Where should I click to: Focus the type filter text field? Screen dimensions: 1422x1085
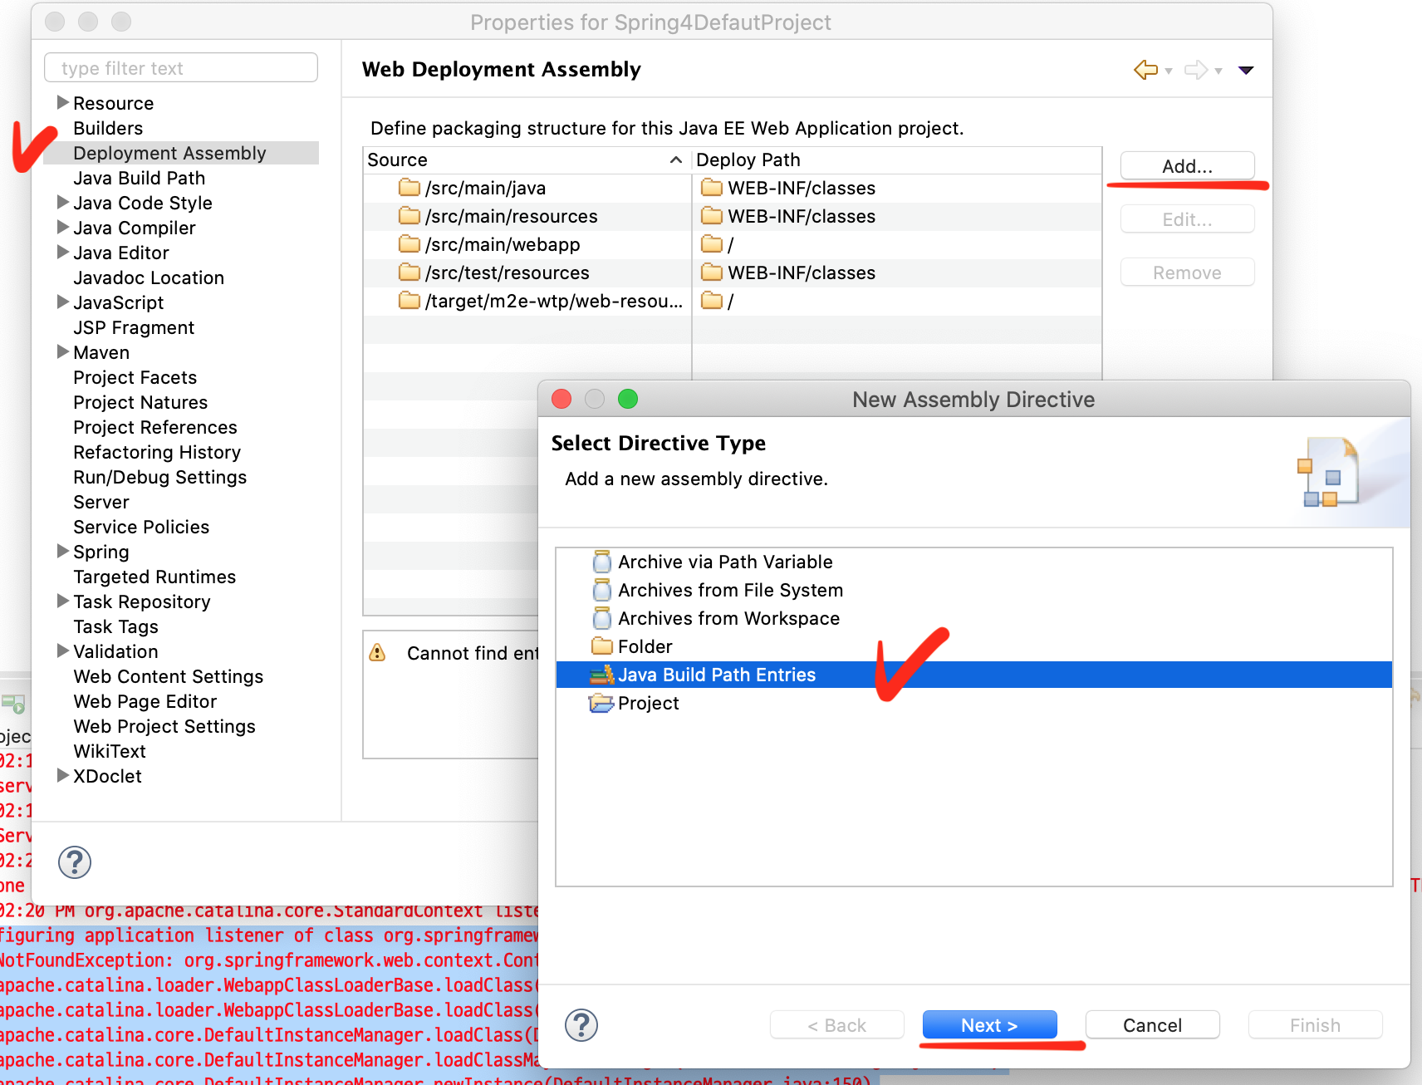(181, 68)
